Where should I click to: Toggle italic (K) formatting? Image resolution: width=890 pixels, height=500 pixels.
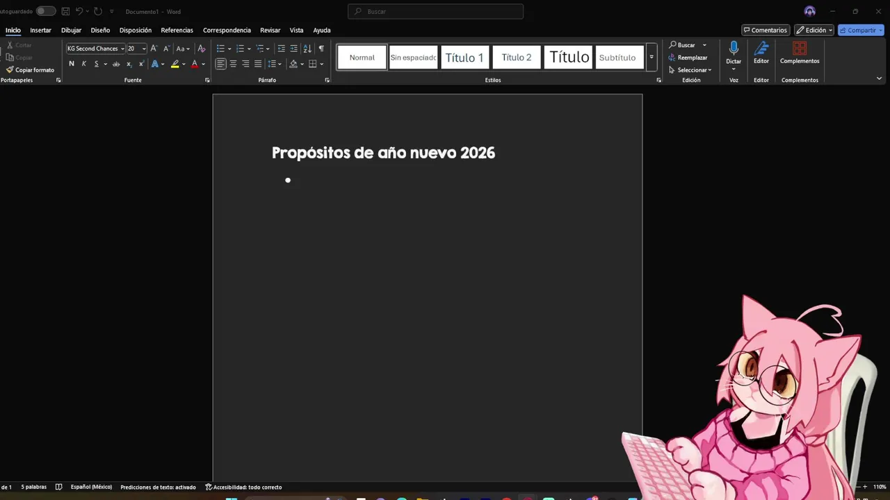[x=84, y=64]
